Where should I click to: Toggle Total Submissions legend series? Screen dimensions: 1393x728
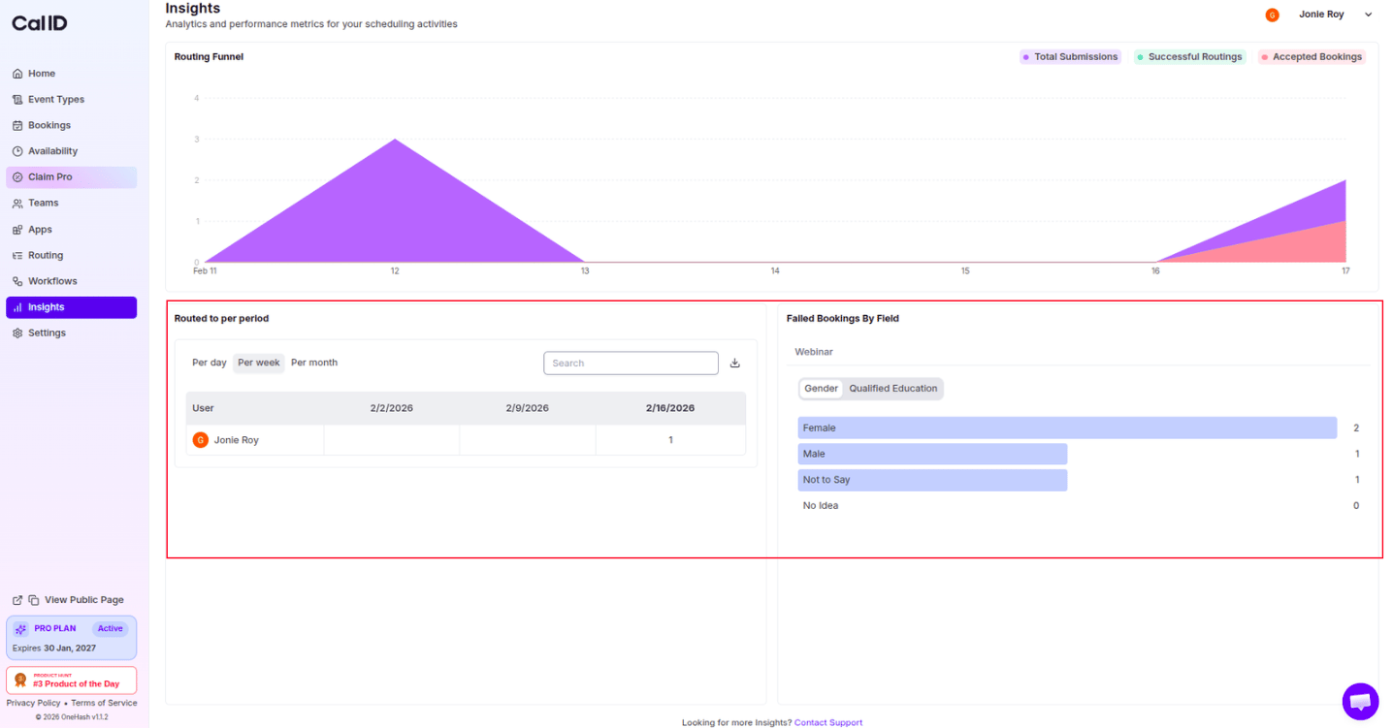(x=1070, y=57)
